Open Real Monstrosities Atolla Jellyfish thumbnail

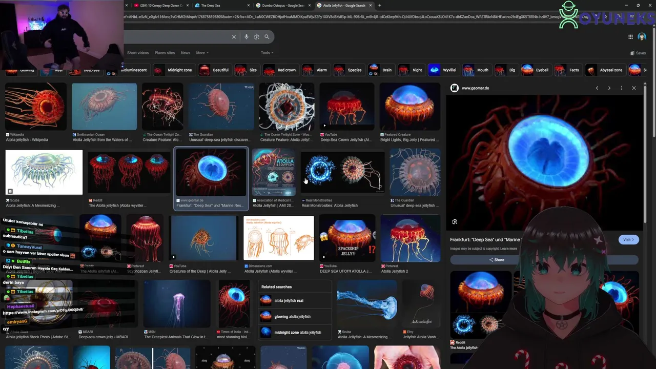pyautogui.click(x=342, y=173)
